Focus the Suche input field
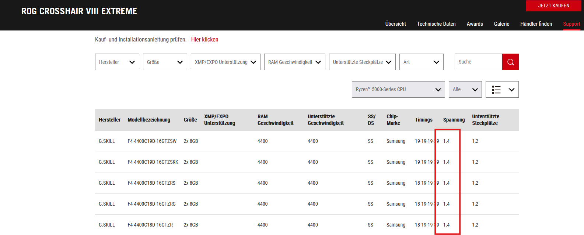 click(478, 62)
